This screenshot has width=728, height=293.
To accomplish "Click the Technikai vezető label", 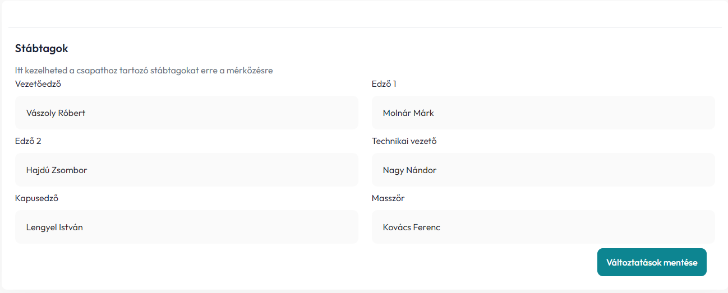I will coord(404,141).
